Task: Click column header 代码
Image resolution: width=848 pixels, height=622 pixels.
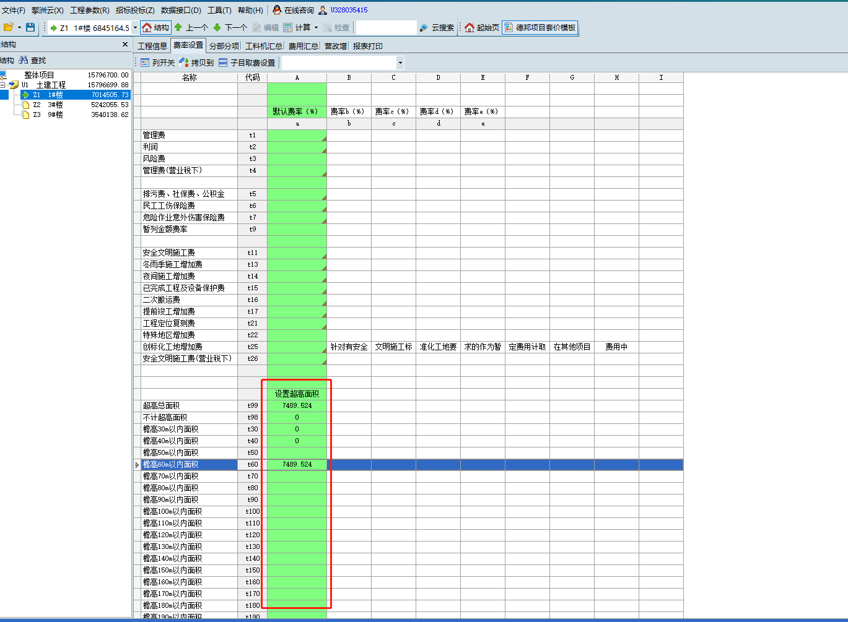Action: coord(252,77)
